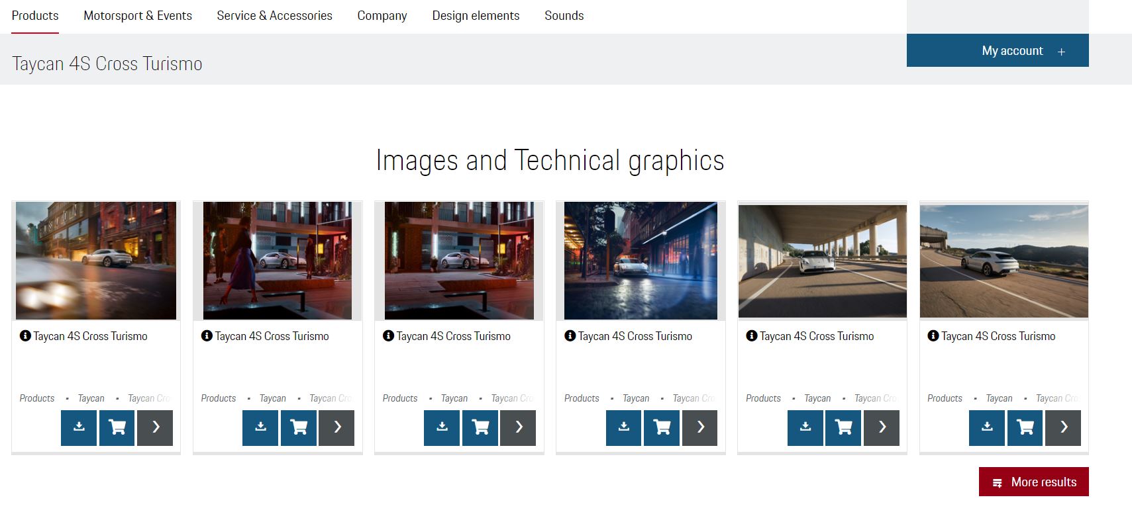Download the blue rainy street image
The width and height of the screenshot is (1132, 522).
(x=623, y=427)
